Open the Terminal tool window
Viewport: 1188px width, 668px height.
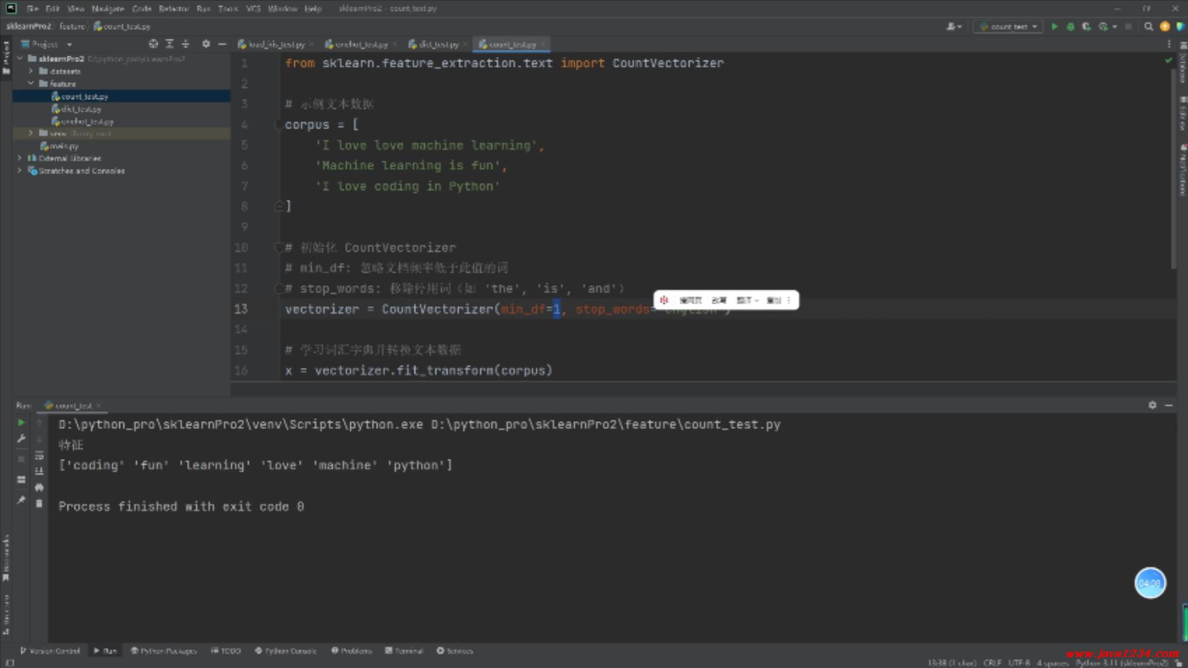tap(404, 651)
